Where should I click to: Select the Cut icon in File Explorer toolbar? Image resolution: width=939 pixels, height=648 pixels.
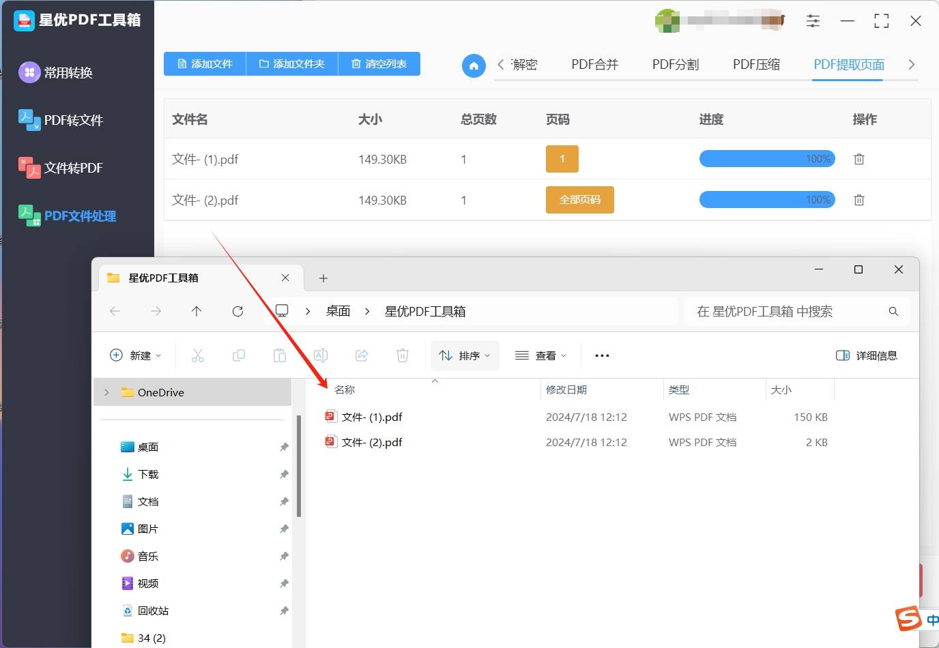coord(198,355)
